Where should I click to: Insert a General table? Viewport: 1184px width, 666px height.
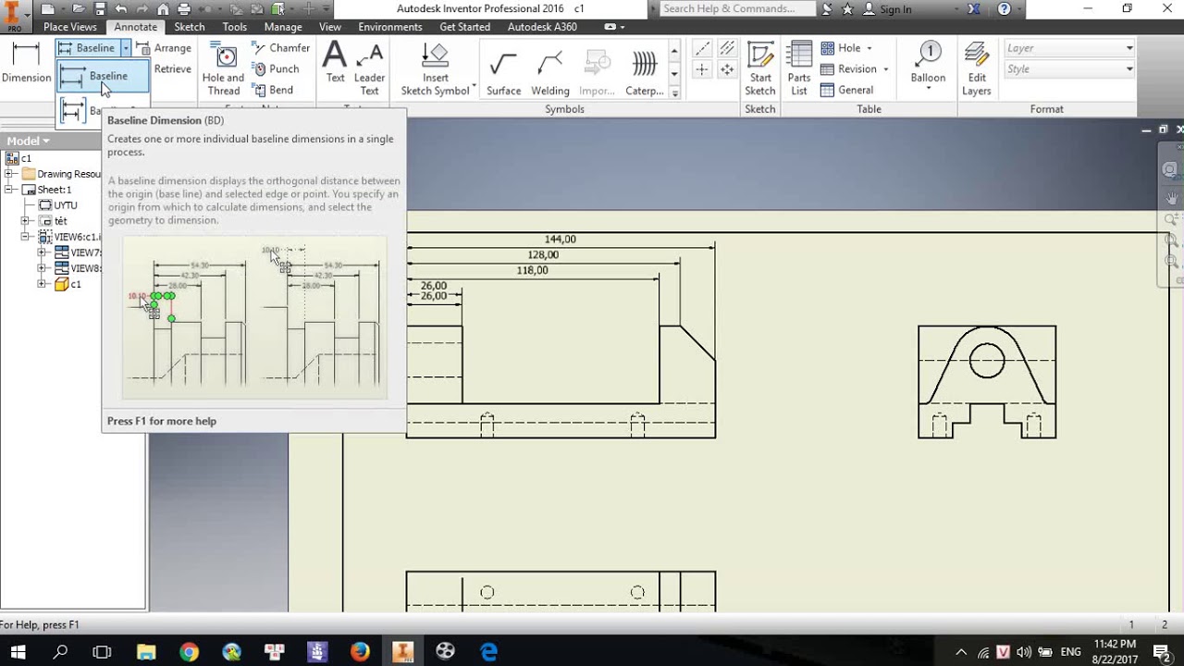(846, 91)
